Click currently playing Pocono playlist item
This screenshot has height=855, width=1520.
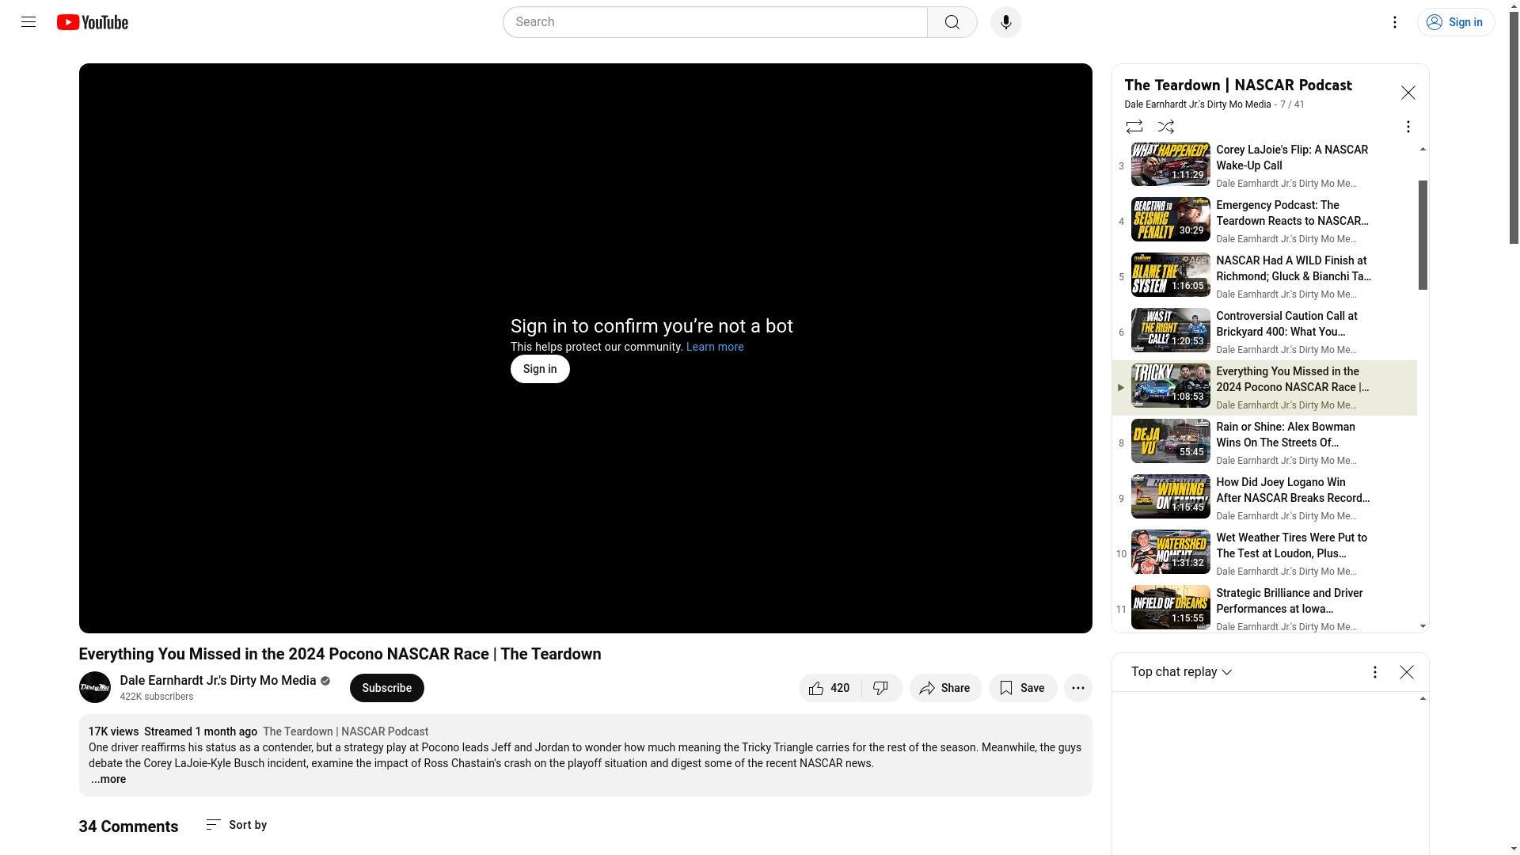coord(1264,387)
